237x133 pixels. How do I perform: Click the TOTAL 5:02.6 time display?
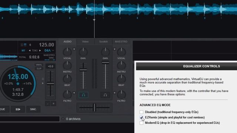29,57
